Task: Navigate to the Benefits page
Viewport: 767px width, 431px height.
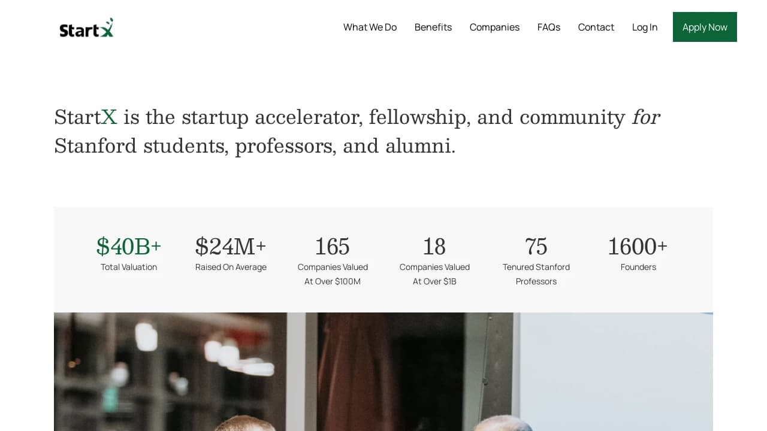Action: click(x=433, y=27)
